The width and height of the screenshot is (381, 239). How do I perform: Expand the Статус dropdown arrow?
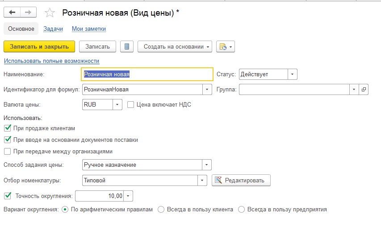click(292, 74)
